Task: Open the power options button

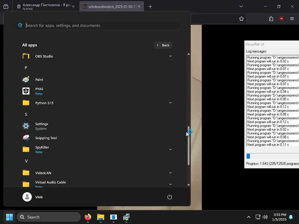Action: click(170, 197)
